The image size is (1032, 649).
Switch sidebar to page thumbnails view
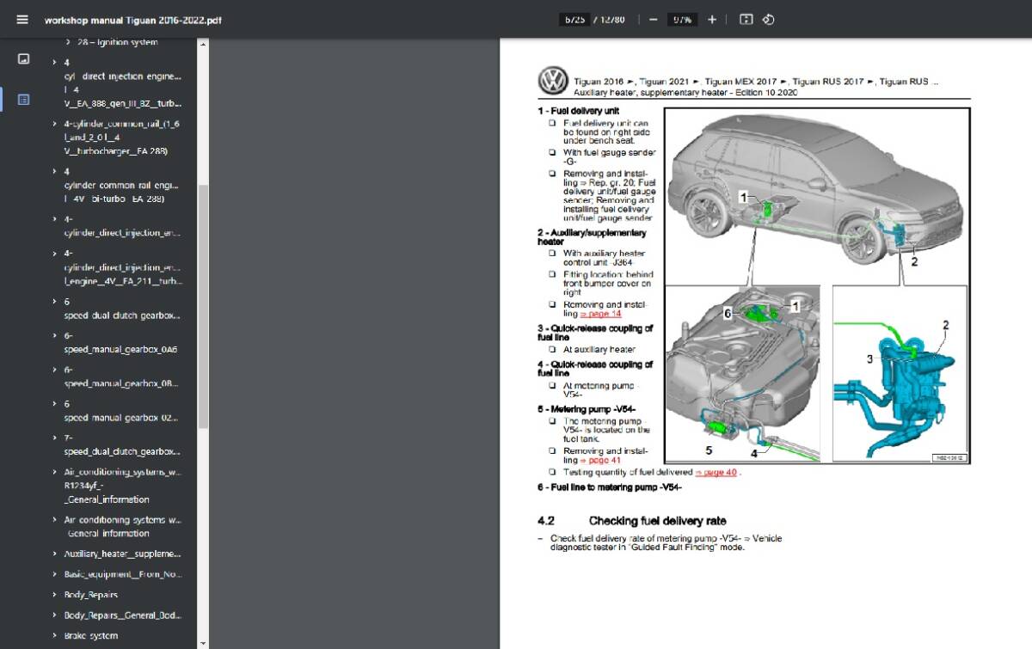click(23, 59)
